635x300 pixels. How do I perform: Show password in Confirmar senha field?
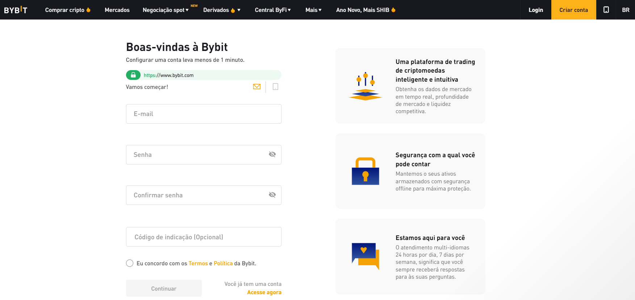(x=272, y=195)
